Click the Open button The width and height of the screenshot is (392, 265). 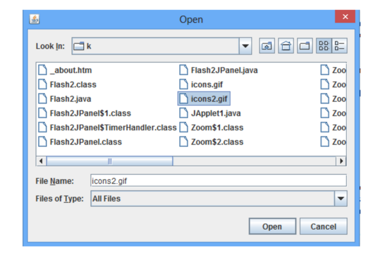[x=272, y=226]
